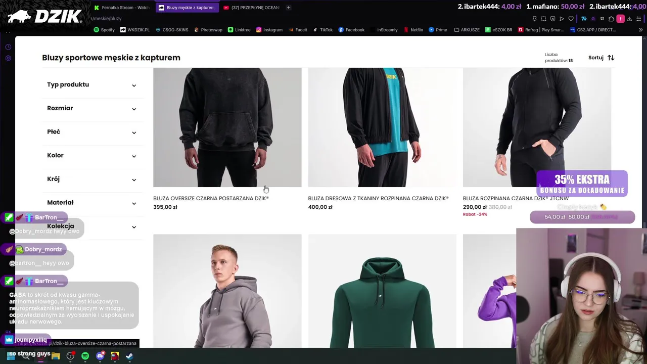Open OBS Studio from the taskbar
This screenshot has height=364, width=647.
[x=70, y=356]
